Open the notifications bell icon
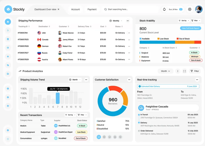This screenshot has height=146, width=205. tap(164, 9)
